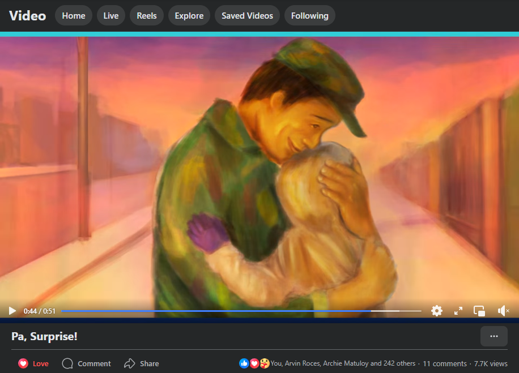The image size is (519, 373).
Task: Click the thumbs-up Like reaction icon
Action: [244, 363]
